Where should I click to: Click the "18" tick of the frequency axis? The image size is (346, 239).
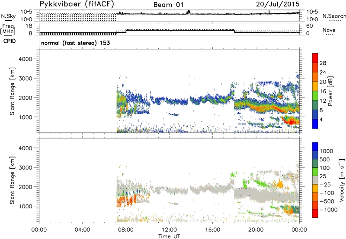coord(29,26)
